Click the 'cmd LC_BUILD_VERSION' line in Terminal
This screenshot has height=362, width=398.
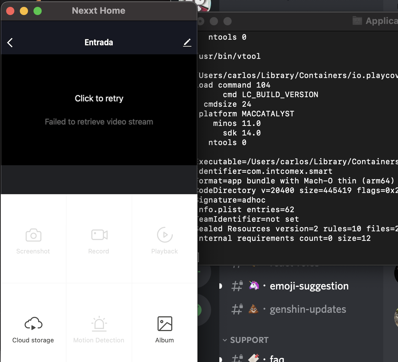pyautogui.click(x=270, y=94)
